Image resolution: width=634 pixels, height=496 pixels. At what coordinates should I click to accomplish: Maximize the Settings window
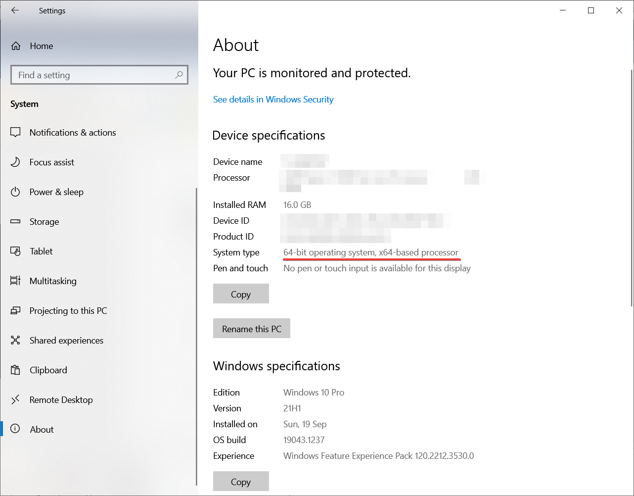[x=591, y=10]
